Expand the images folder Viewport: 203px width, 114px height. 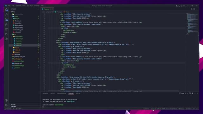point(17,19)
